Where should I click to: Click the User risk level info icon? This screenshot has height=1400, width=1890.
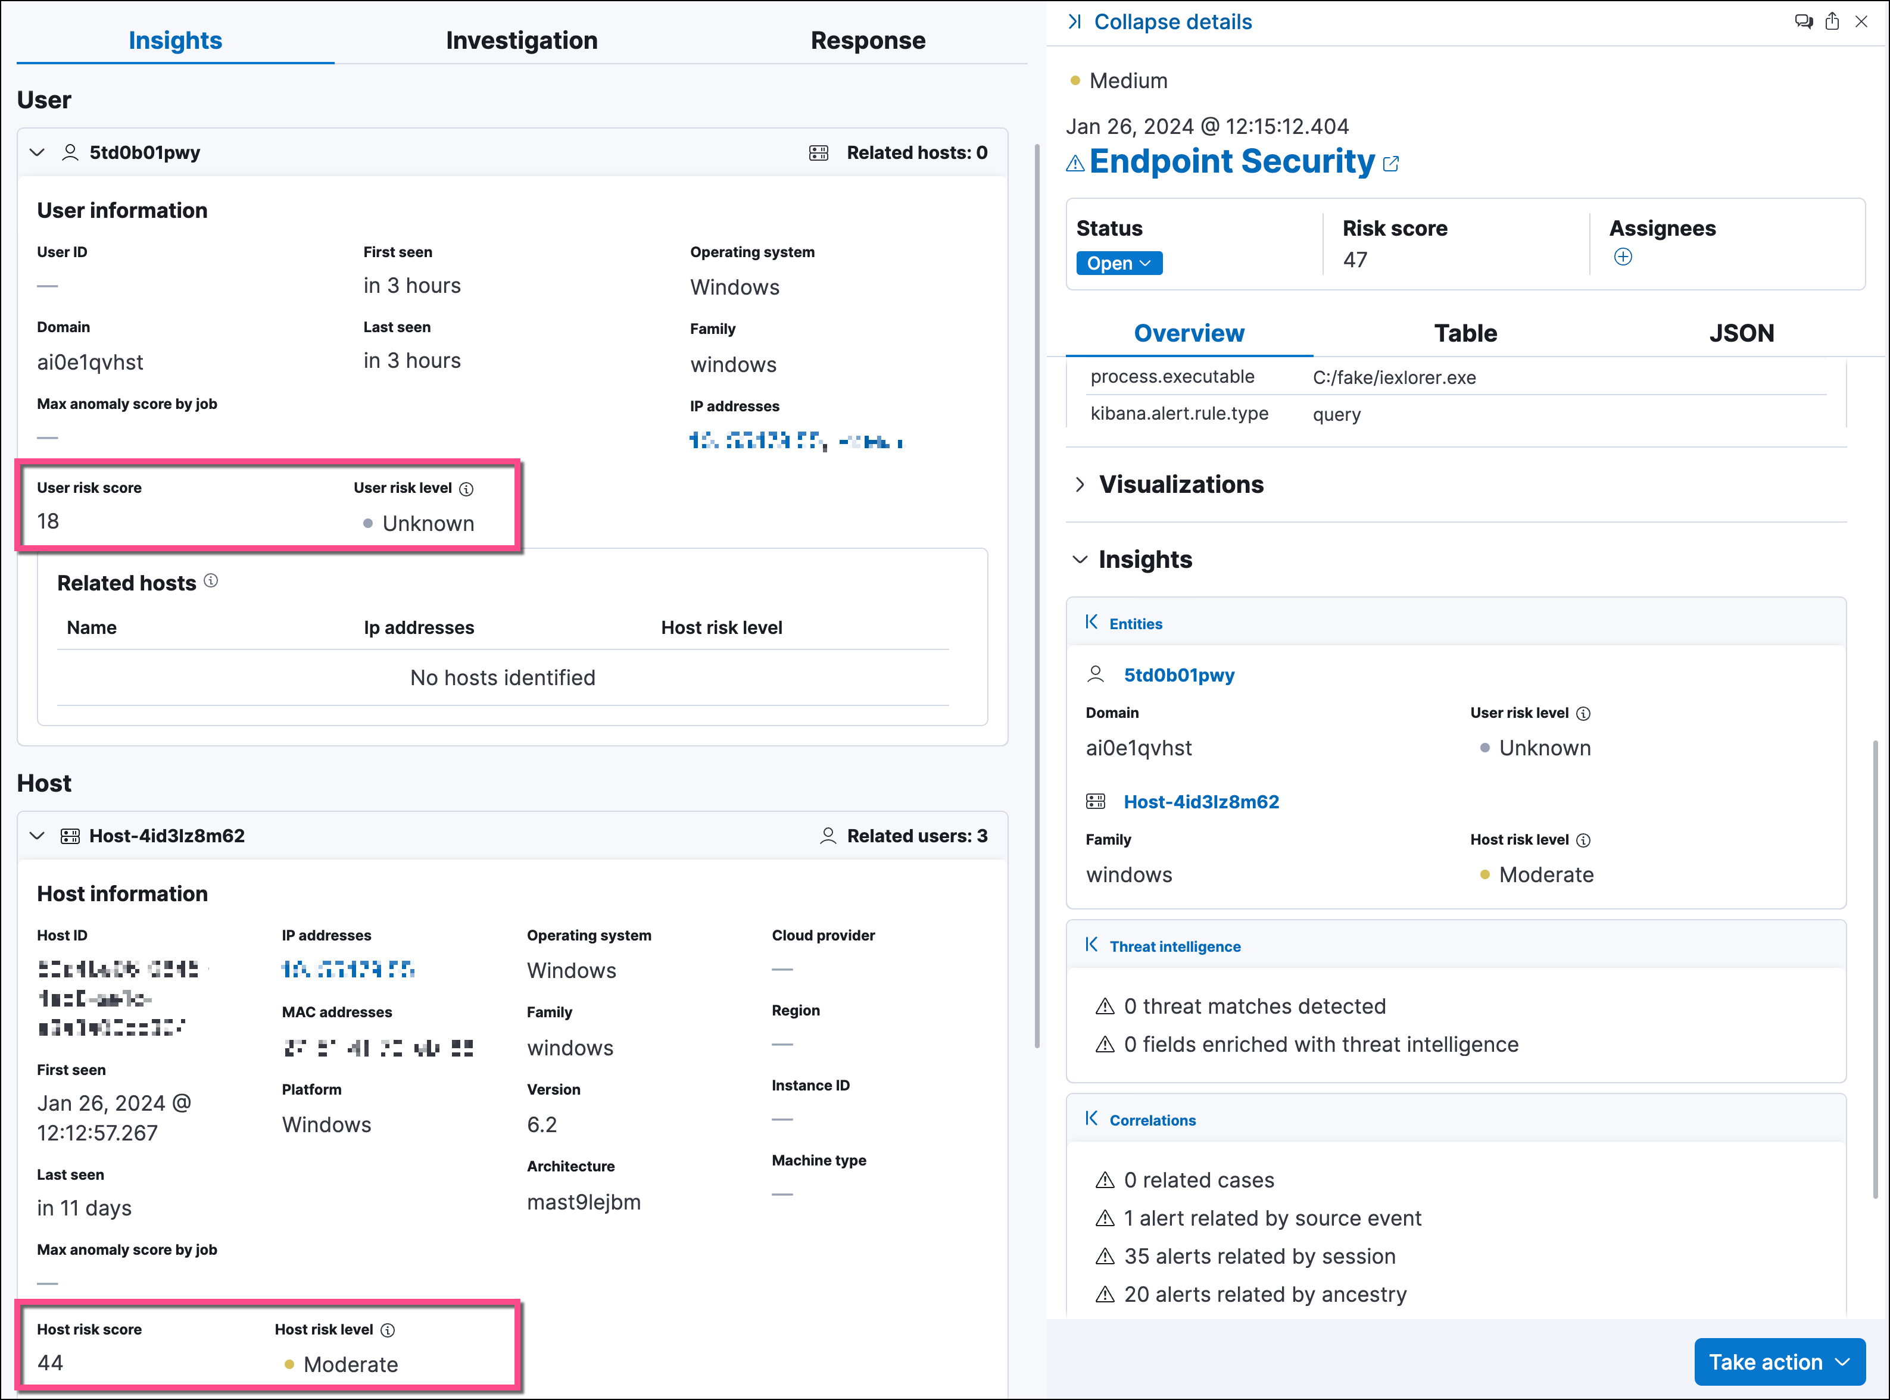click(x=466, y=489)
